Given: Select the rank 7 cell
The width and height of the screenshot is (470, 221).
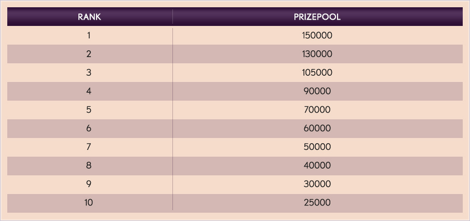Looking at the screenshot, I should [89, 147].
